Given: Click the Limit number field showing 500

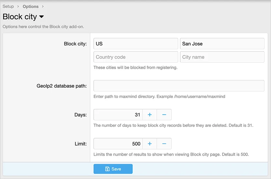Looking at the screenshot, I should (x=118, y=144).
